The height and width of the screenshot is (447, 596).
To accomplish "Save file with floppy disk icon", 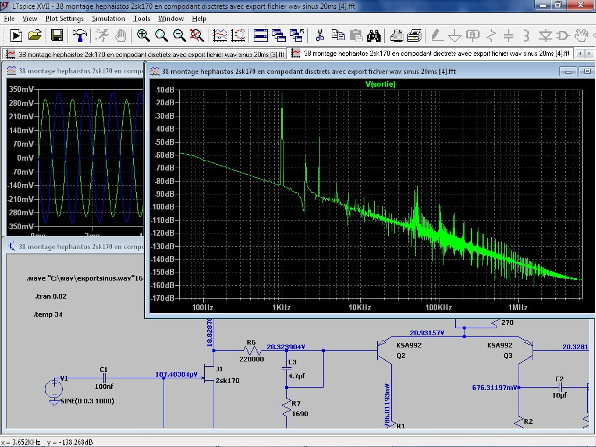I will (57, 36).
